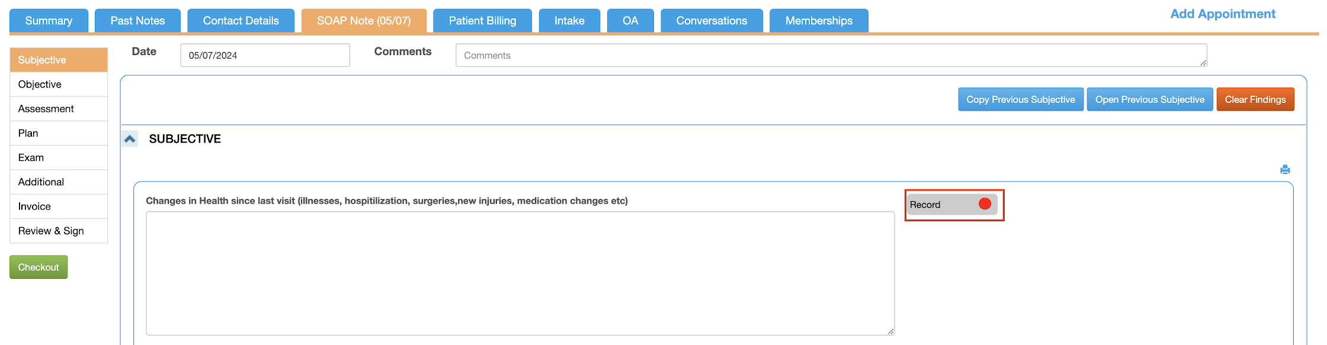Open the Assessment sidebar section
1327x345 pixels.
46,109
